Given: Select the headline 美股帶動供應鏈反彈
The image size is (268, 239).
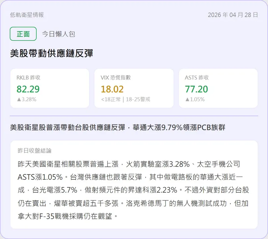Looking at the screenshot, I should pyautogui.click(x=52, y=53).
